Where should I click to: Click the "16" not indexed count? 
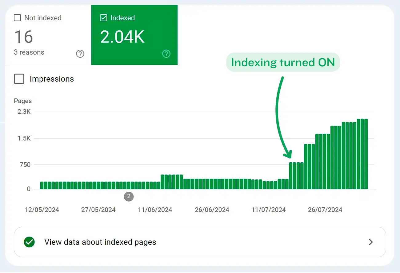[24, 37]
